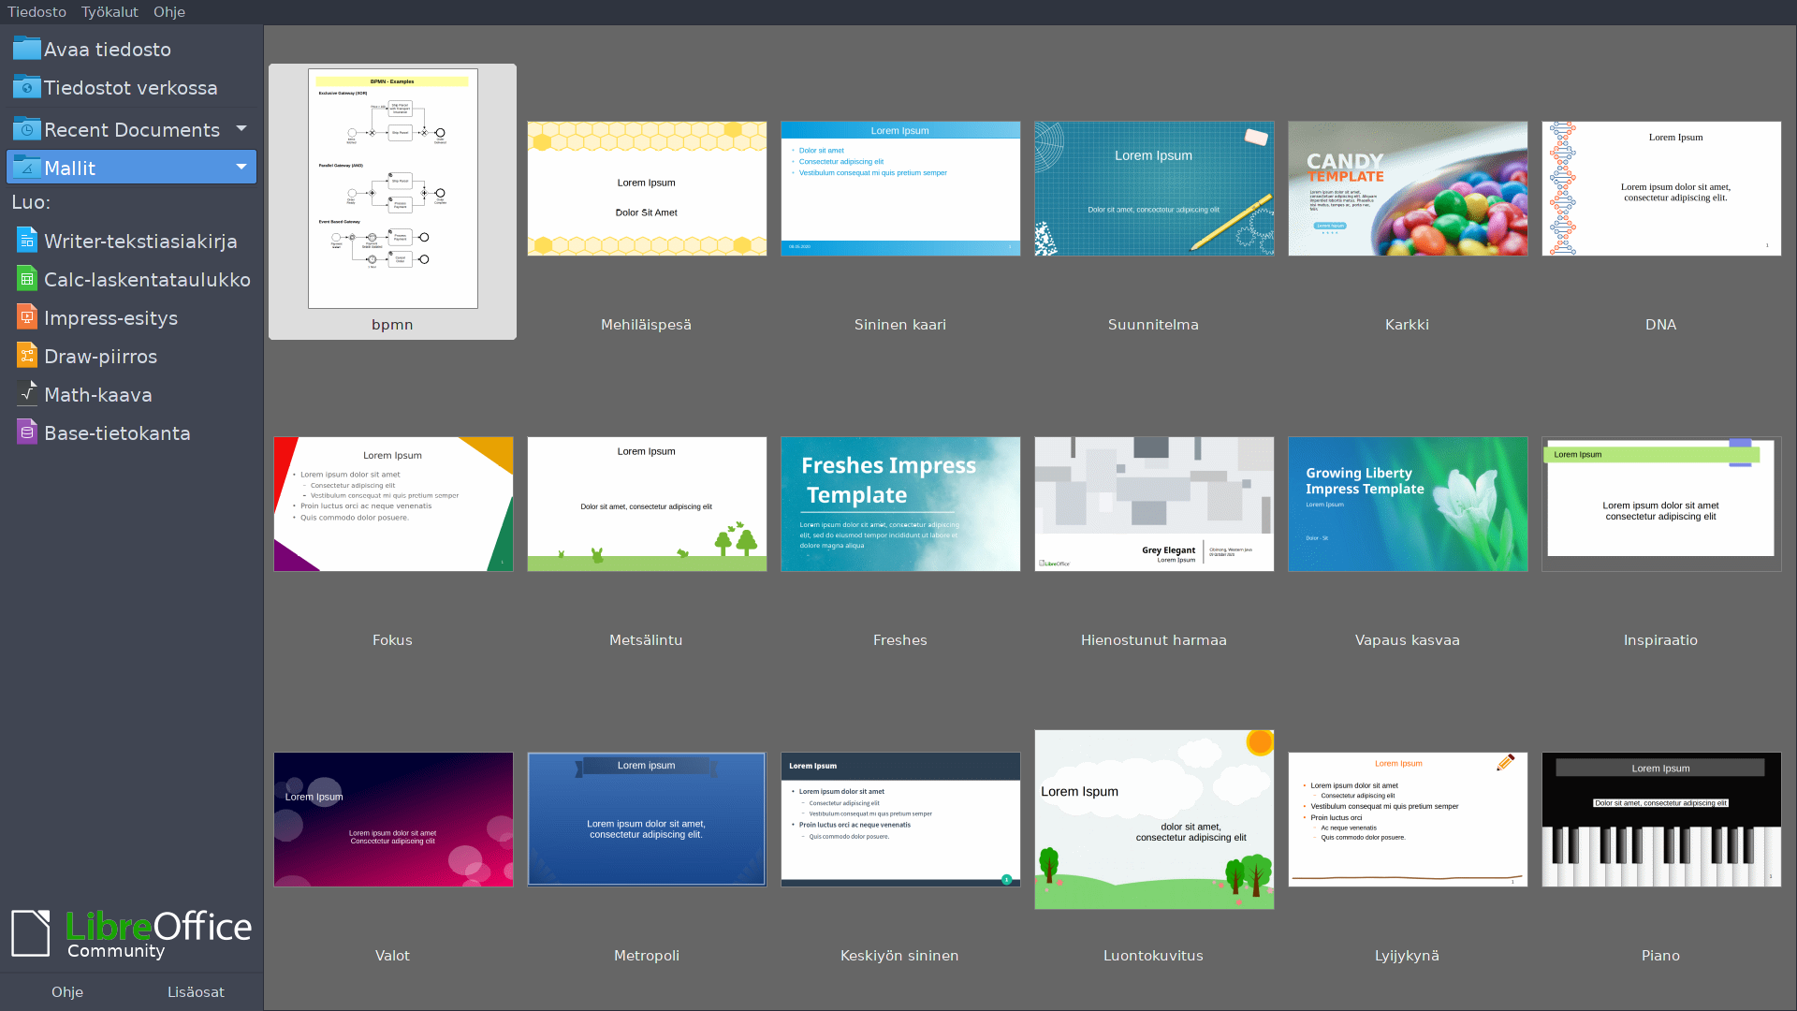Click the Impress-esitys presentation icon
Viewport: 1797px width, 1011px height.
[27, 317]
